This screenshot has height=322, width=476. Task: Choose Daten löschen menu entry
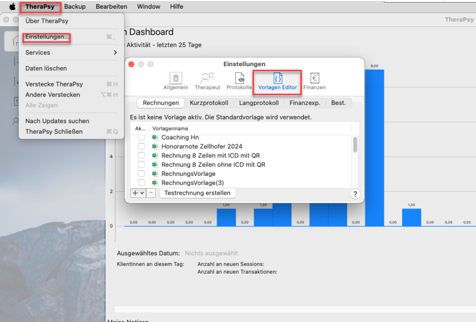point(46,68)
